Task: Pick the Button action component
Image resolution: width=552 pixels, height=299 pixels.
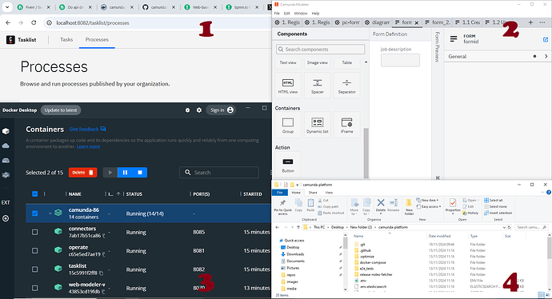Action: pyautogui.click(x=288, y=164)
